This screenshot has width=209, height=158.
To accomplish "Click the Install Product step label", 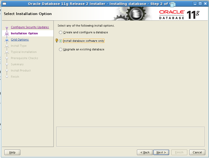I will click(x=21, y=70).
